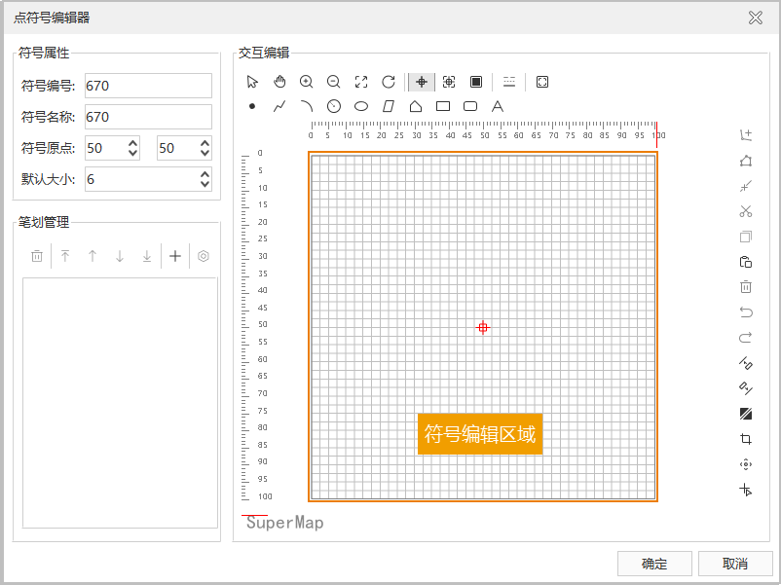
Task: Toggle the filled square toolbar button
Action: click(x=476, y=82)
